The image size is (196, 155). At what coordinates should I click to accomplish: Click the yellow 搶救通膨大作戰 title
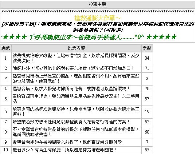(x=98, y=18)
